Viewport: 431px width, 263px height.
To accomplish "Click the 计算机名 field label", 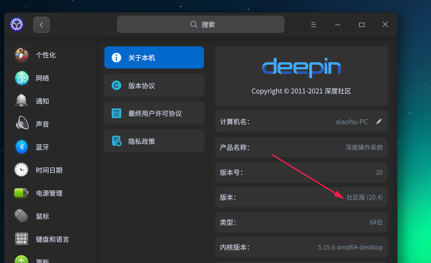I will (x=235, y=121).
